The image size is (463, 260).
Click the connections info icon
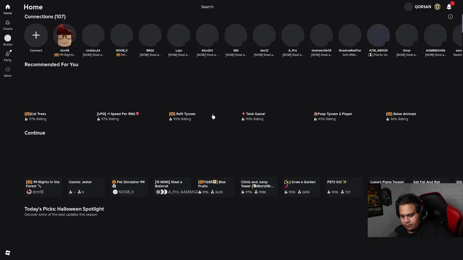click(450, 17)
